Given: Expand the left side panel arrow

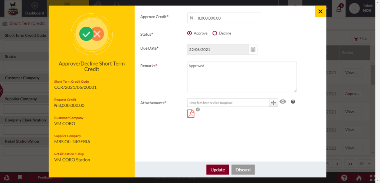Looking at the screenshot, I should pos(1,91).
